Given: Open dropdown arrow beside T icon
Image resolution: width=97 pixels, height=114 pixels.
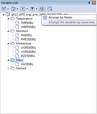Looking at the screenshot, I should [27, 9].
